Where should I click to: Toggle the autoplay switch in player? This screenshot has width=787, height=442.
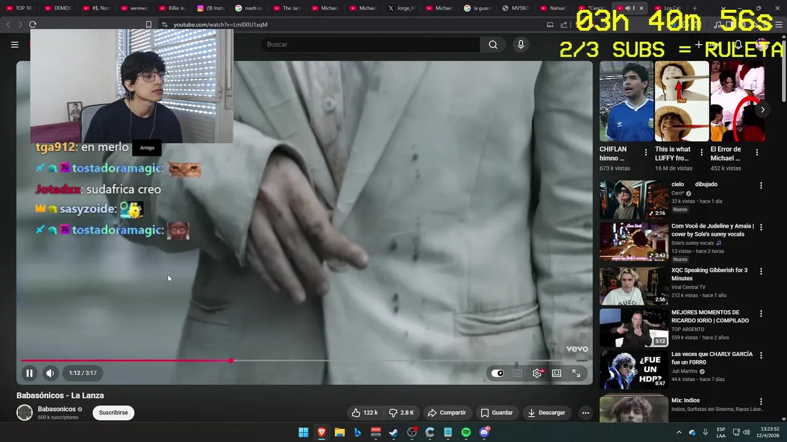tap(497, 373)
